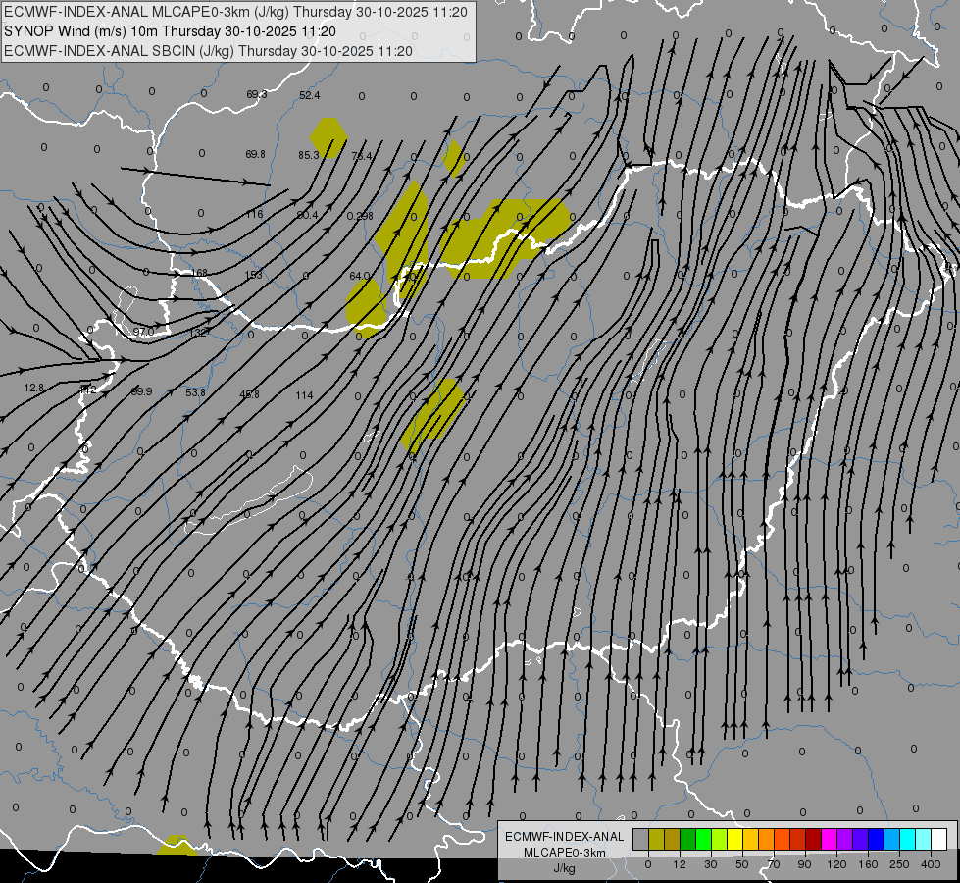Click the map value 85.3

coord(309,155)
